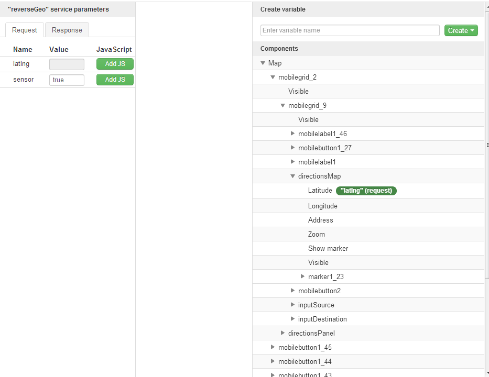
Task: Expand the mobilebutton1_27 node
Action: coord(292,148)
